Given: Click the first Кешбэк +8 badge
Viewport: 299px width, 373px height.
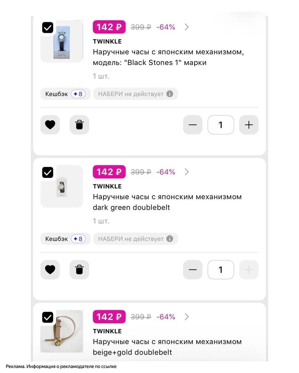Looking at the screenshot, I should pyautogui.click(x=65, y=94).
